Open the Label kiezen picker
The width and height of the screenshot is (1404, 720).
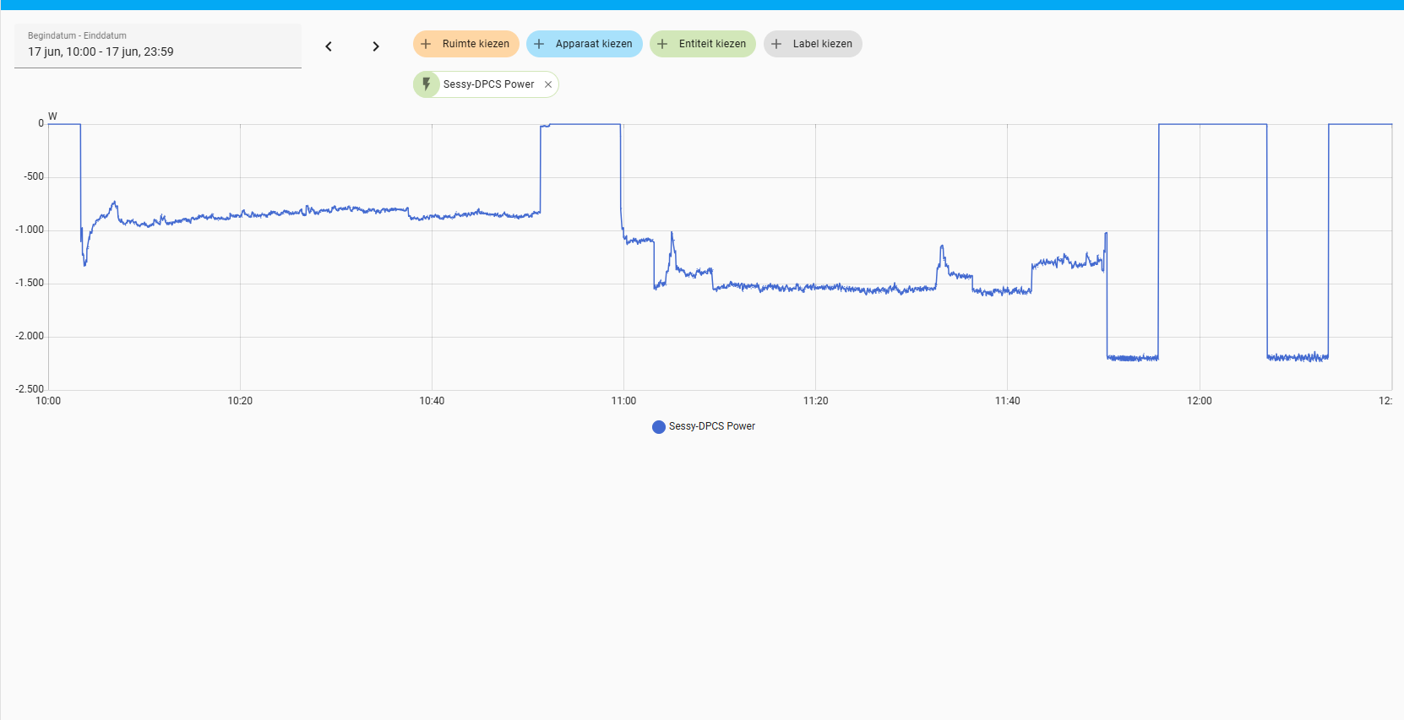(813, 44)
